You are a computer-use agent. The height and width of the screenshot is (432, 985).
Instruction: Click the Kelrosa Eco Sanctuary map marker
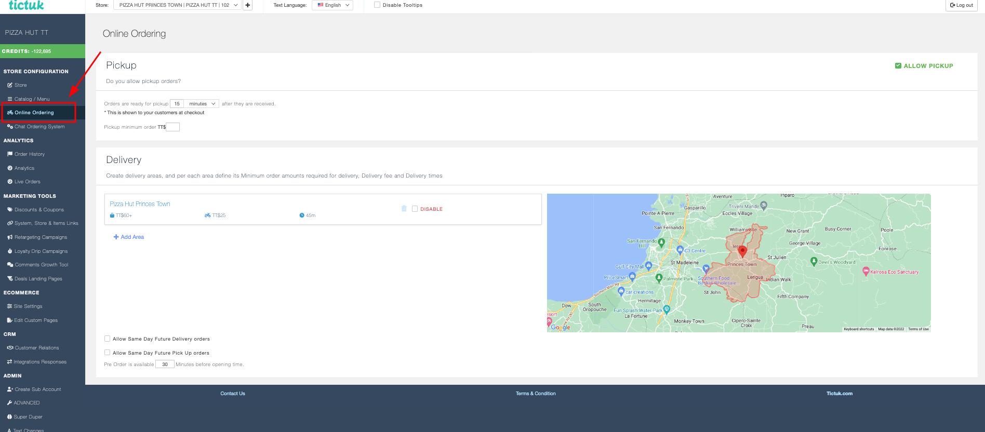pyautogui.click(x=866, y=271)
